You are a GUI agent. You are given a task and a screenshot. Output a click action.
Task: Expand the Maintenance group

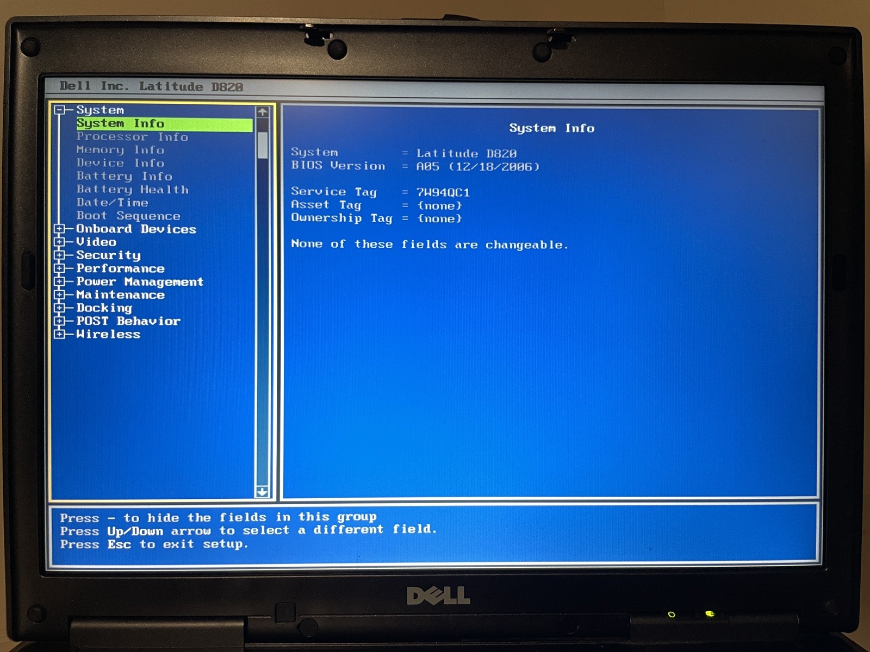pyautogui.click(x=60, y=294)
